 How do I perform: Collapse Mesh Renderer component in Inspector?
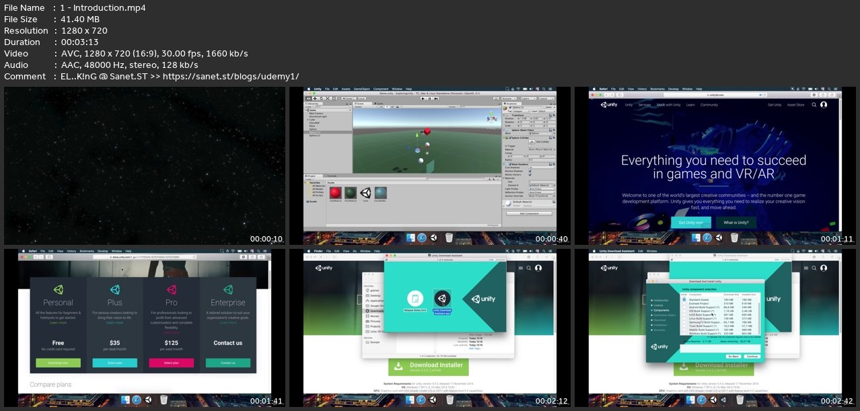(x=504, y=164)
